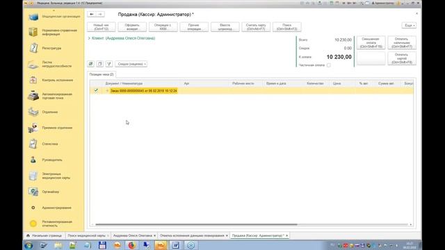Select the Продажа (Кассир: Администратор) bottom tab
445x250 pixels.
point(258,235)
